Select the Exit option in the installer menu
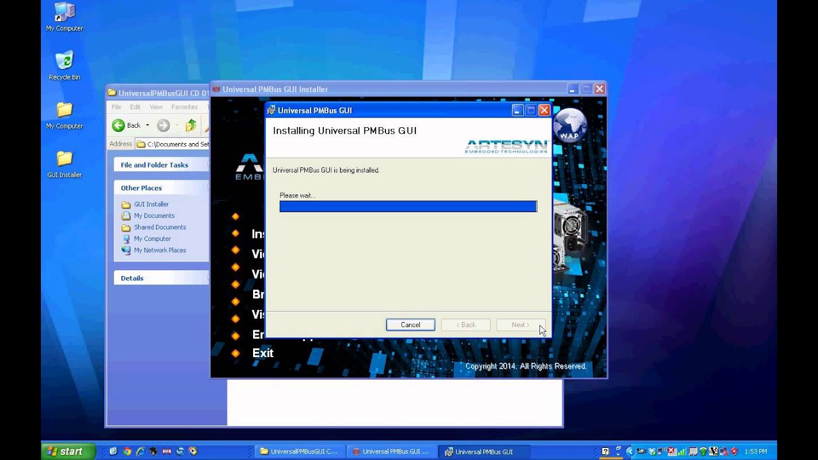The height and width of the screenshot is (460, 818). [263, 353]
